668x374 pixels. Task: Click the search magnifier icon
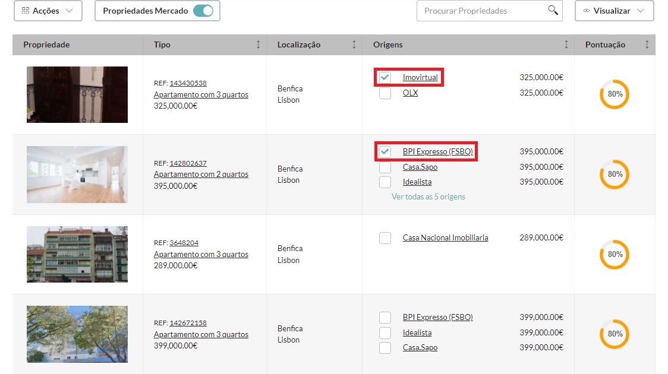(x=553, y=10)
